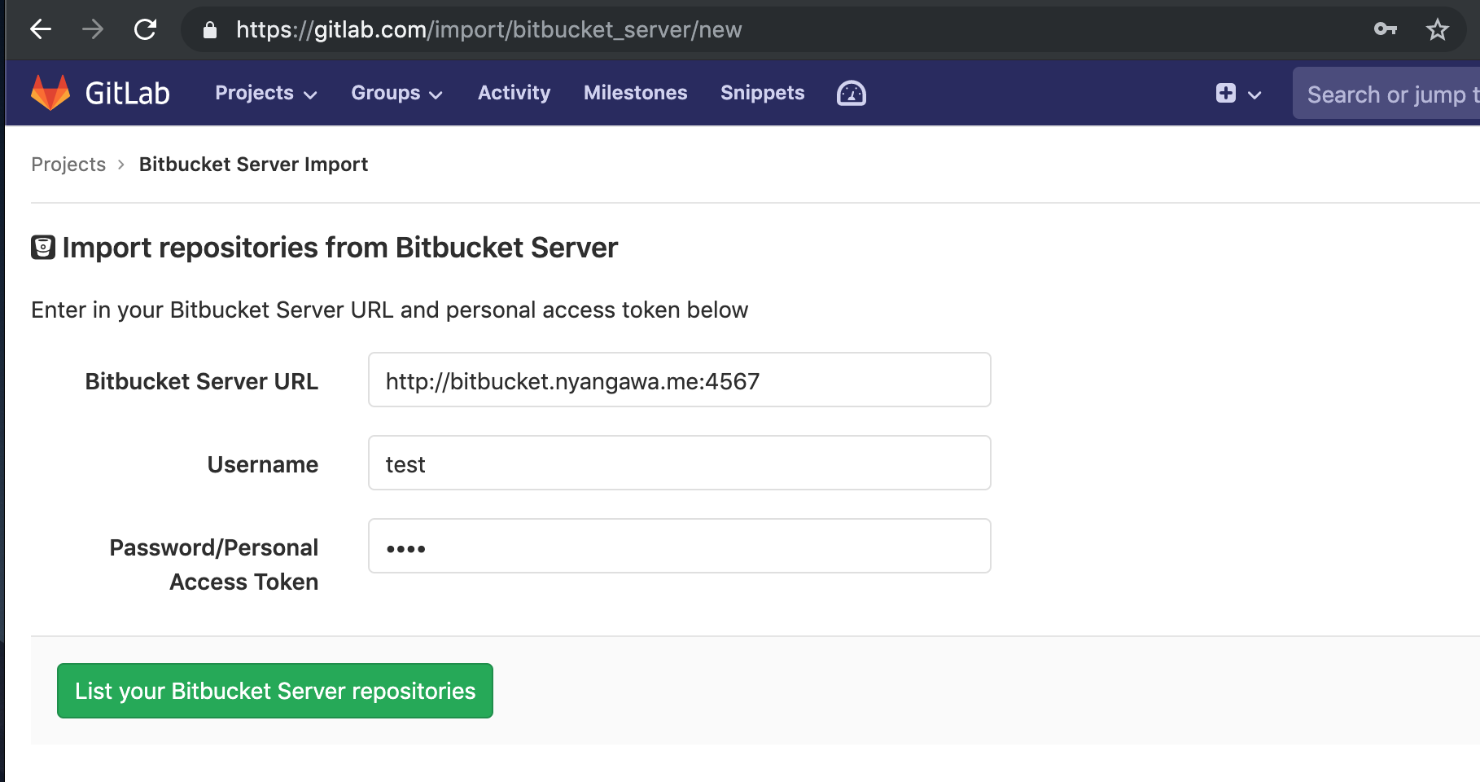Focus the Username text field

point(679,463)
